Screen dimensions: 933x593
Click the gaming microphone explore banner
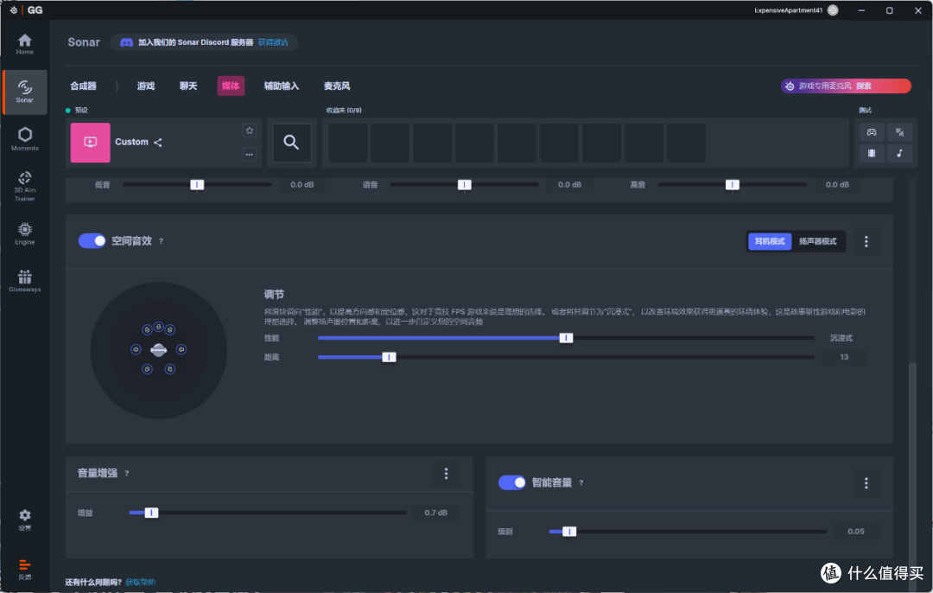846,86
